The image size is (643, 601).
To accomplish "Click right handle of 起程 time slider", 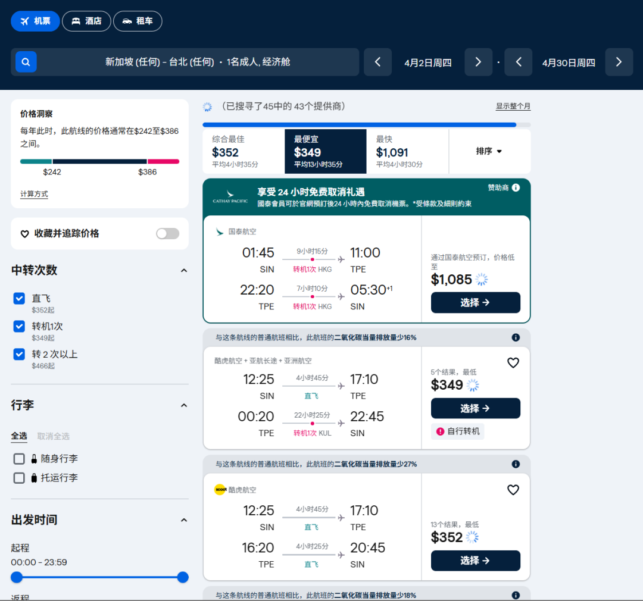I will (183, 577).
